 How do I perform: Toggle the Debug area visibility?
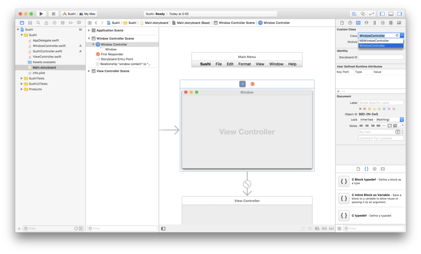pyautogui.click(x=391, y=14)
